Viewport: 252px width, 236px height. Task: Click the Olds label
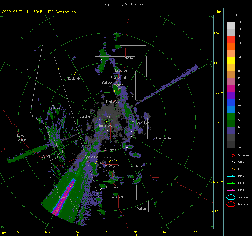(x=107, y=117)
